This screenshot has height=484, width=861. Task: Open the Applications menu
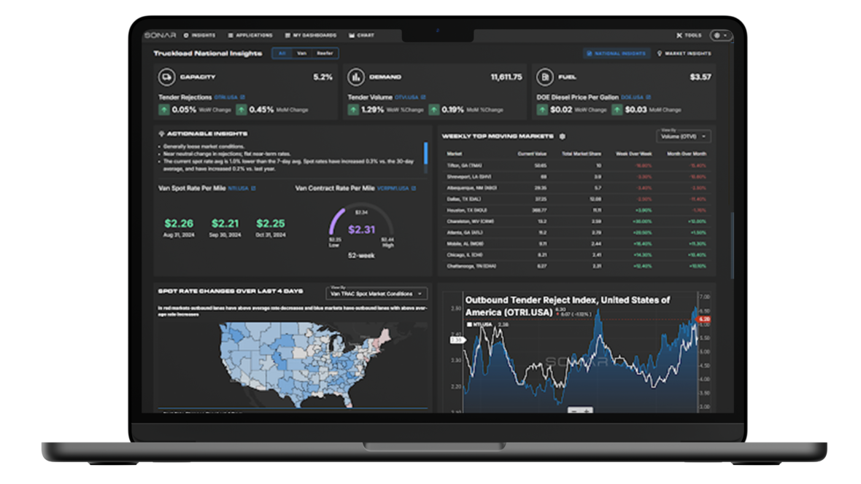click(250, 35)
